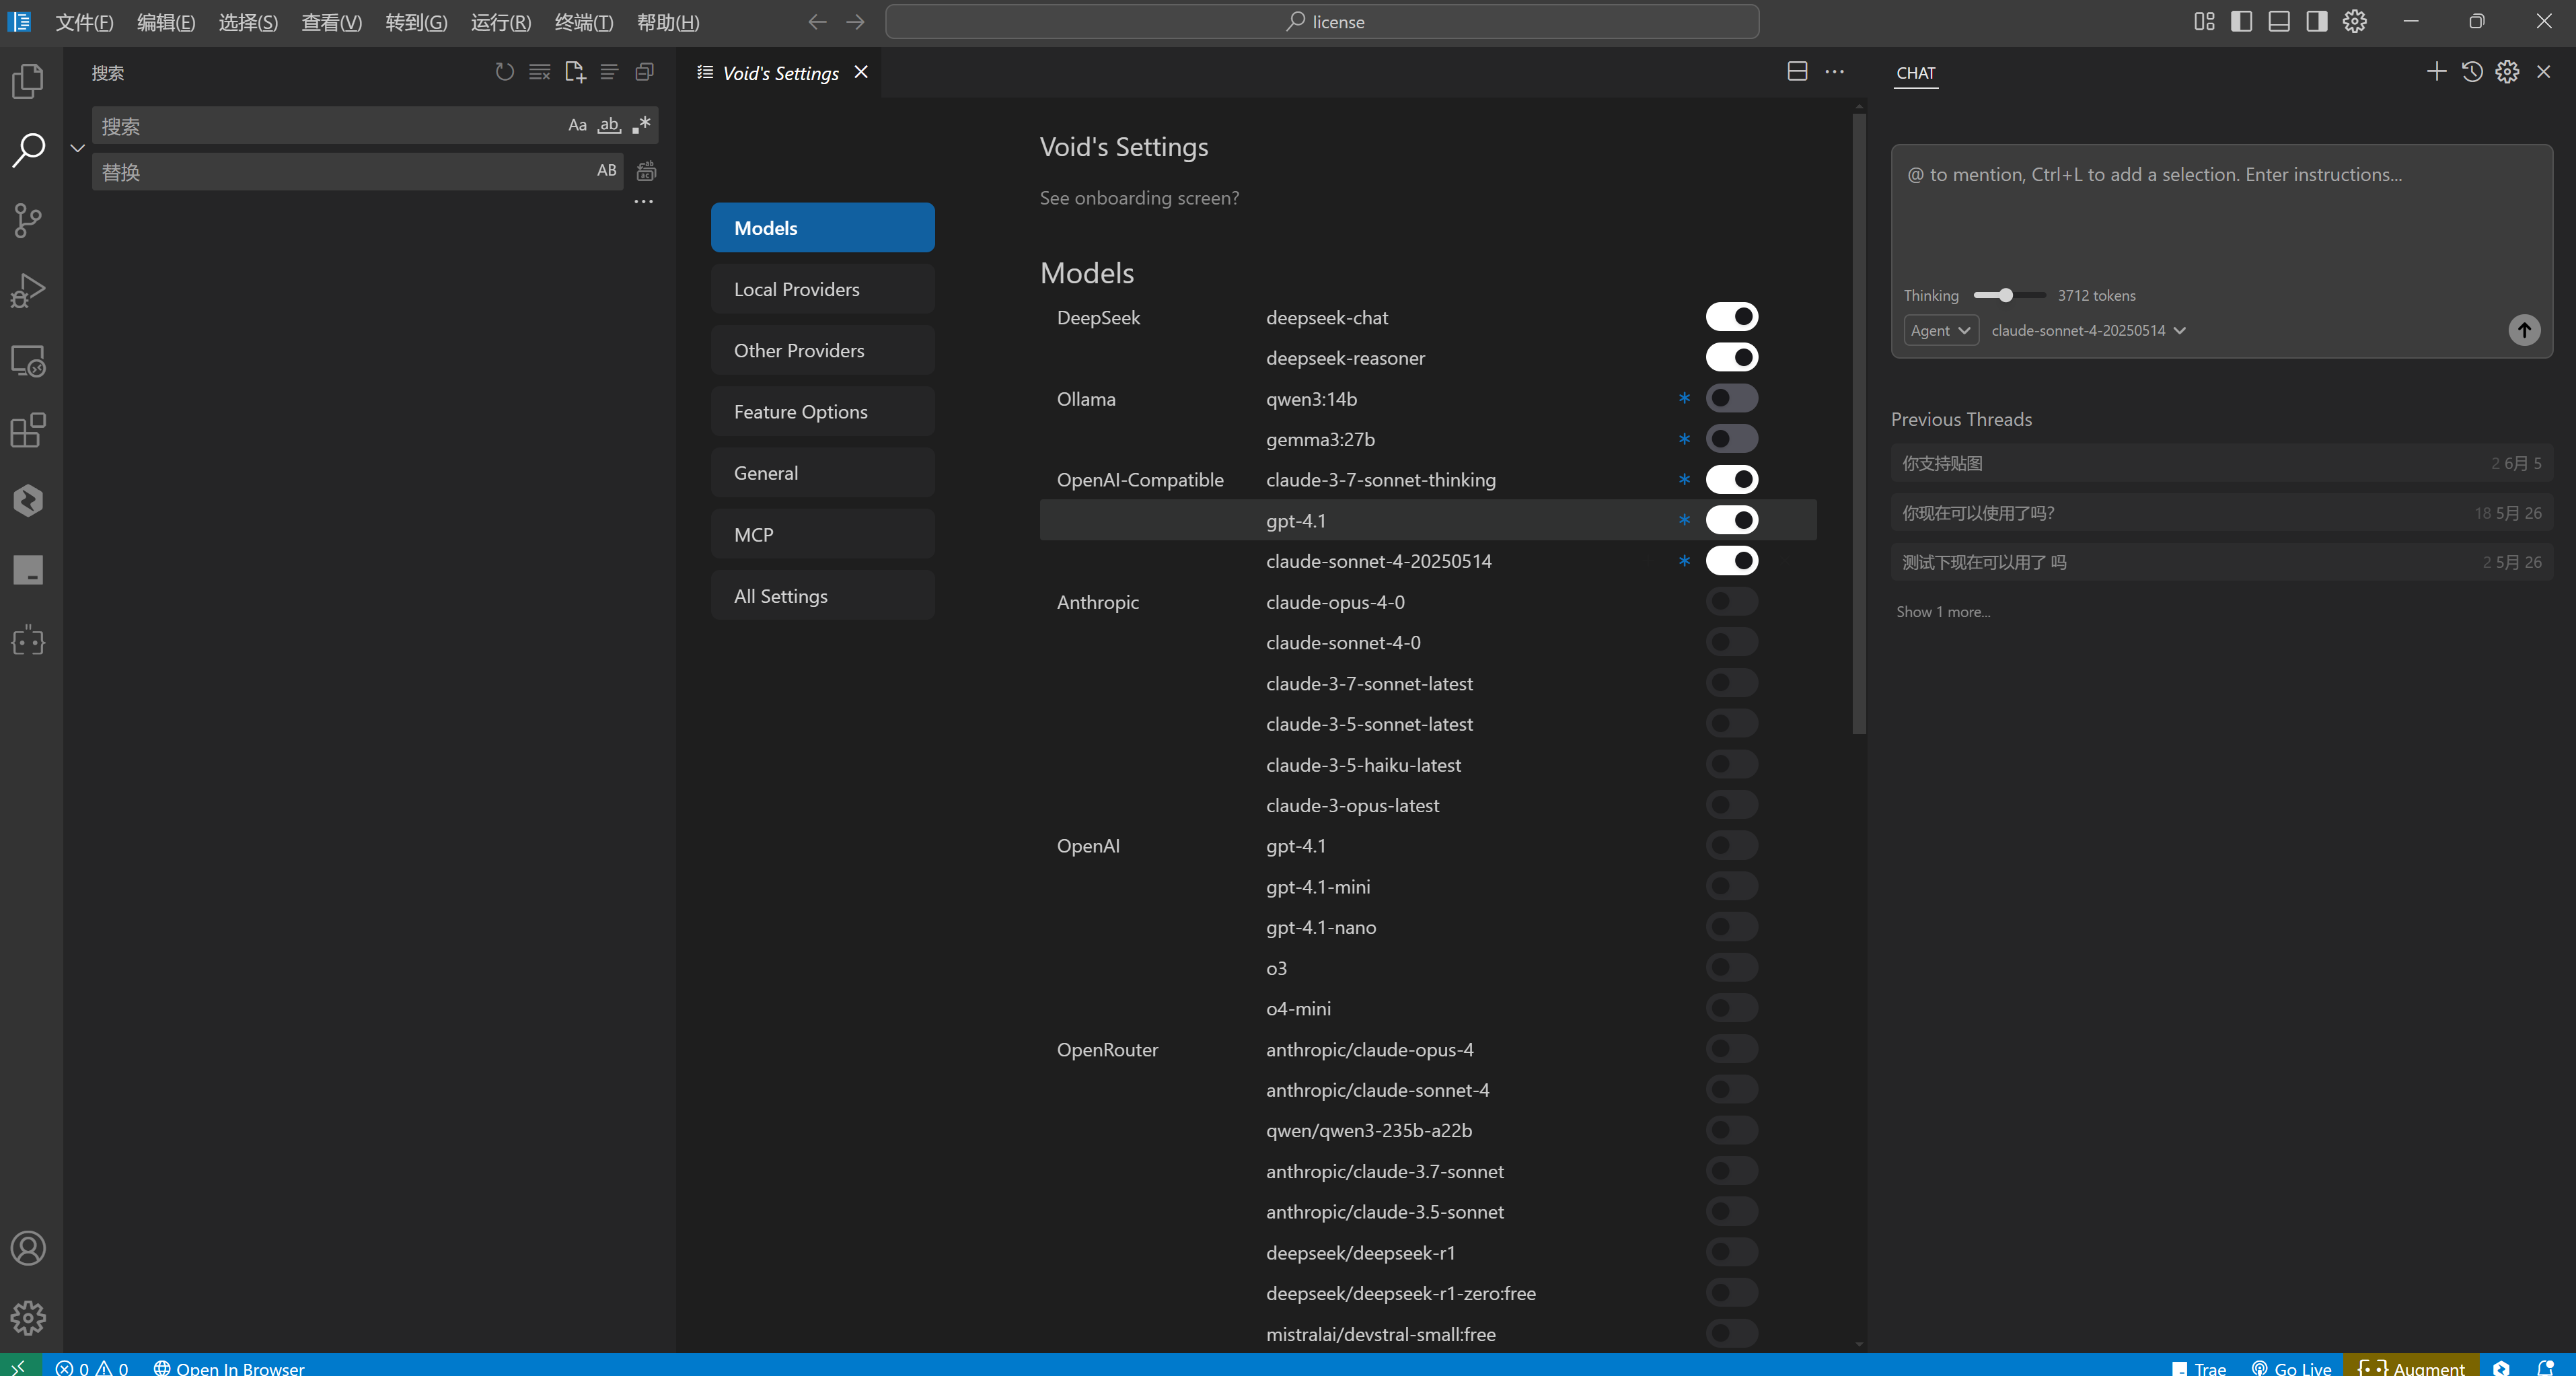Open Source Control view
The width and height of the screenshot is (2576, 1376).
(x=28, y=220)
